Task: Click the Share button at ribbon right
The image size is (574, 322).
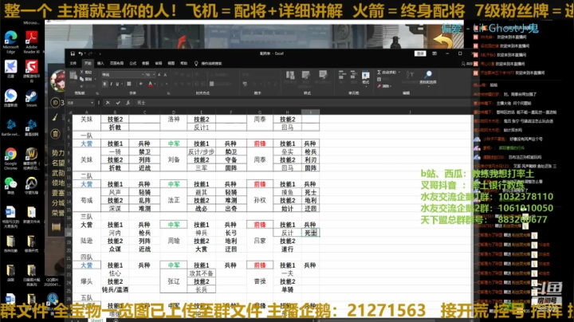Action: tap(467, 64)
